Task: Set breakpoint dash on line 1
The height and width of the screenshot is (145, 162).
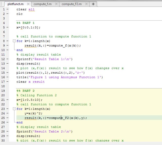Action: pos(8,9)
